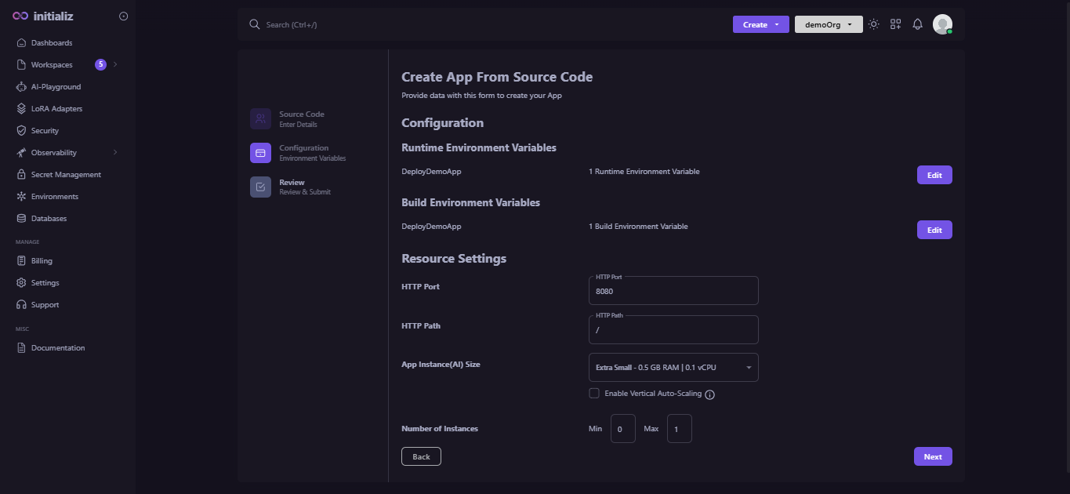Screen dimensions: 1070x494
Task: Click the Environments network icon
Action: coord(22,197)
